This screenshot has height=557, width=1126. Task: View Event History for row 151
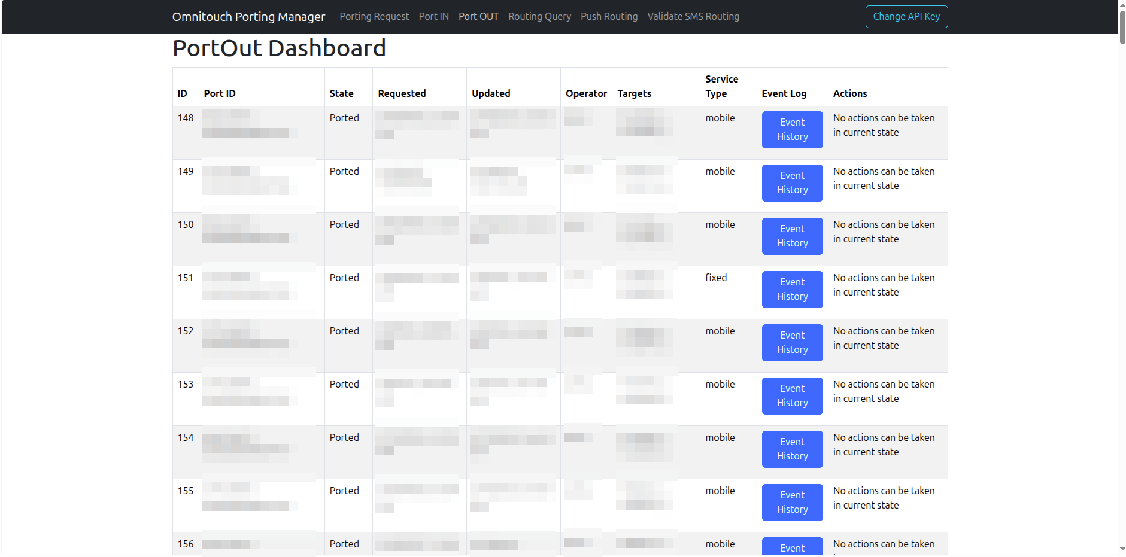[792, 290]
